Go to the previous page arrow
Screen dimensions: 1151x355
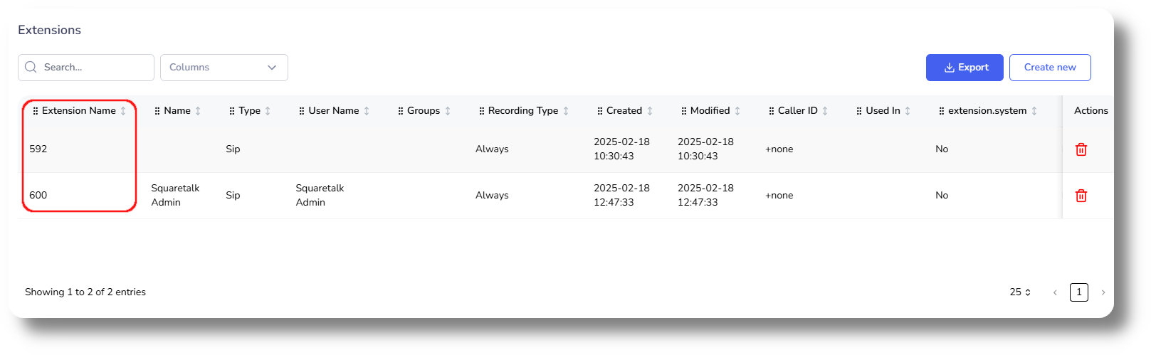point(1055,292)
